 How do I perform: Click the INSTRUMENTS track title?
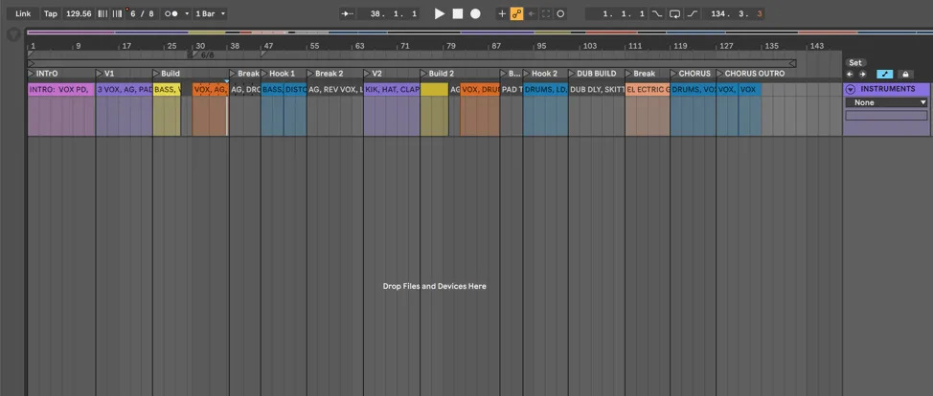point(888,89)
